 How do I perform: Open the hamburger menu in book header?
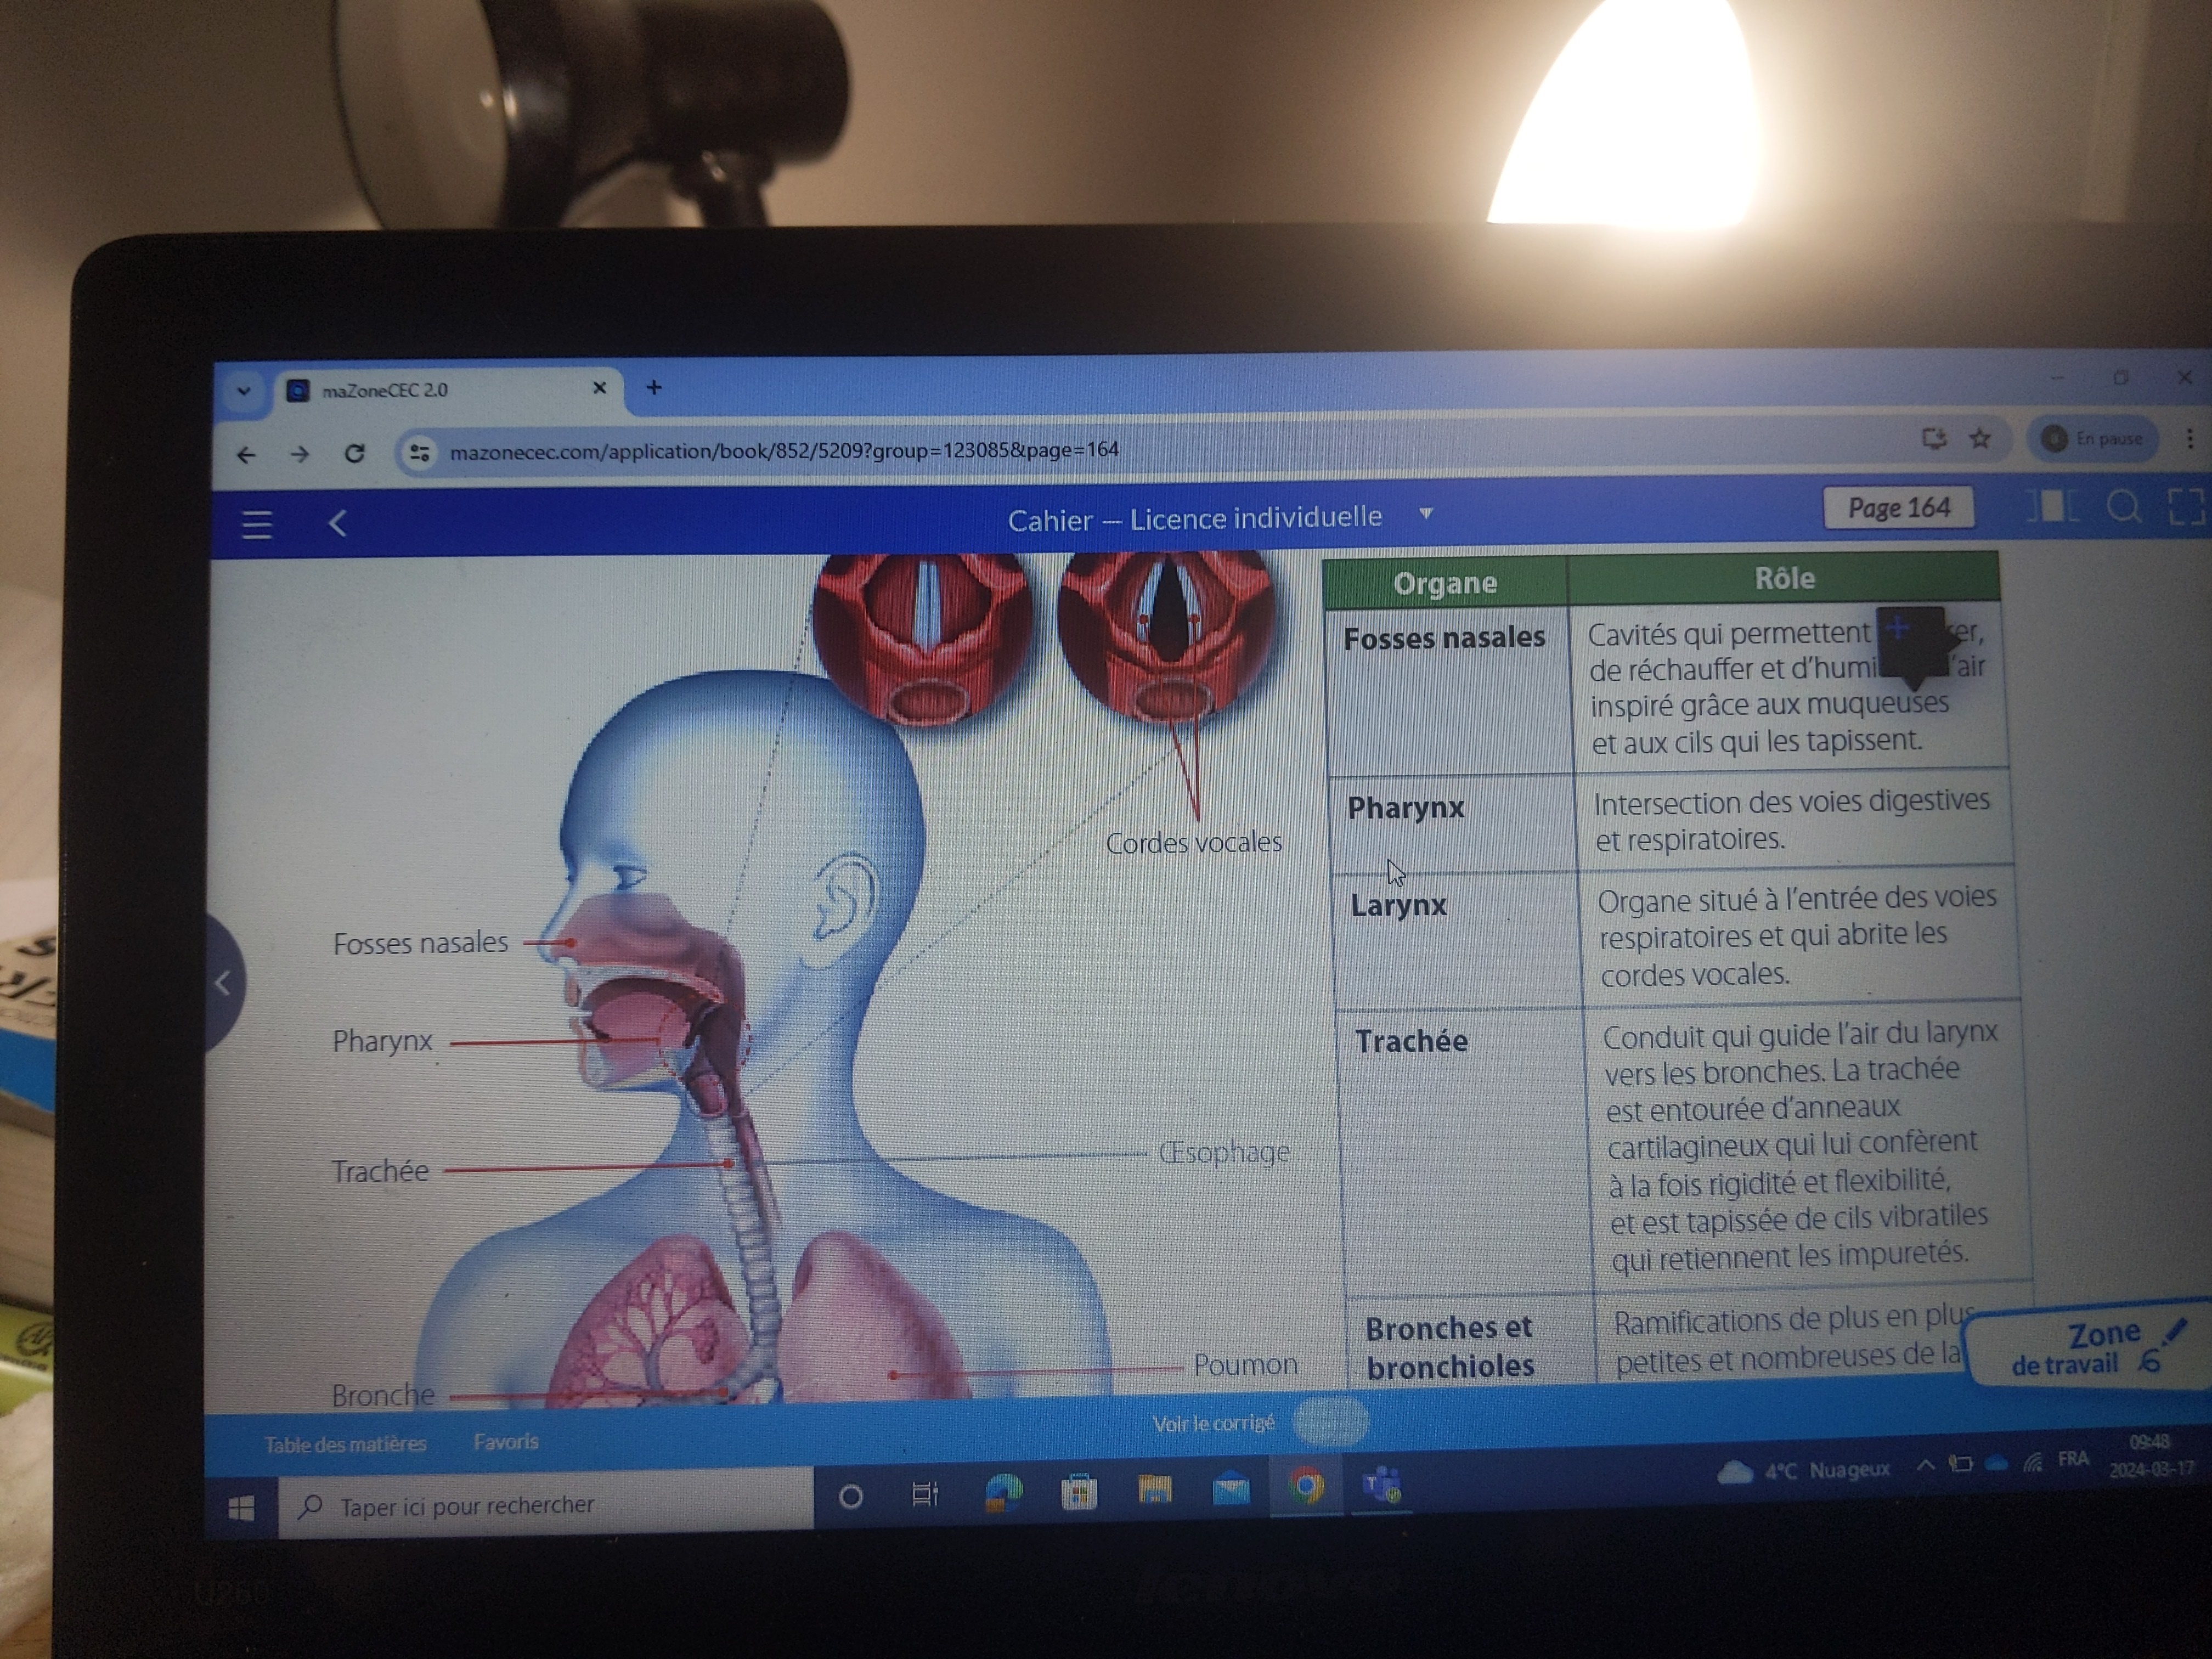point(257,524)
